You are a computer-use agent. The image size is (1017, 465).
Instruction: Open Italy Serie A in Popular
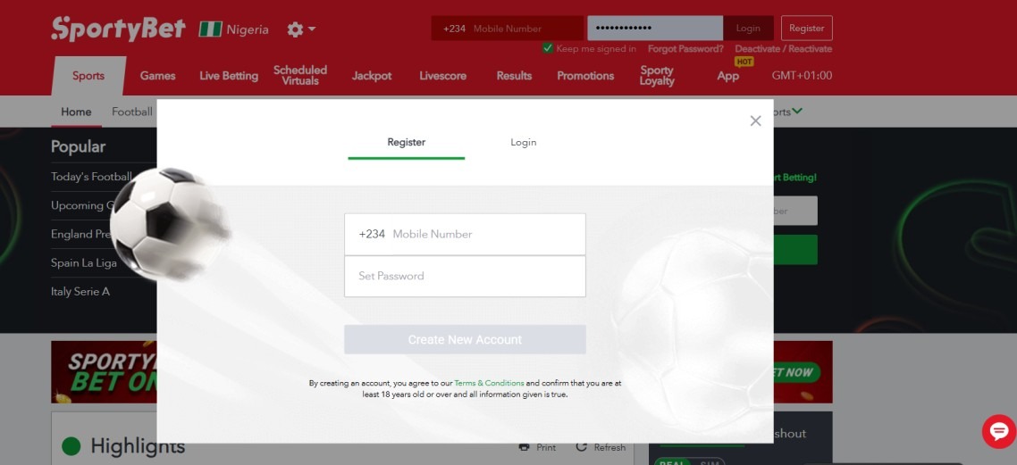[80, 292]
